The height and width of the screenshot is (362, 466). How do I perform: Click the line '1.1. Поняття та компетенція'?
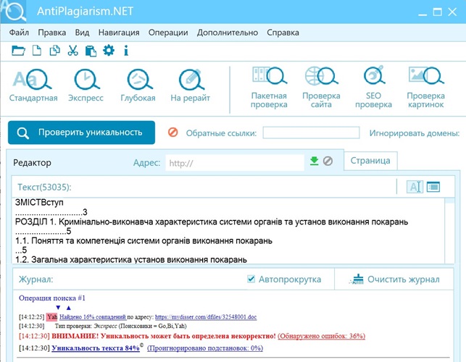(143, 240)
